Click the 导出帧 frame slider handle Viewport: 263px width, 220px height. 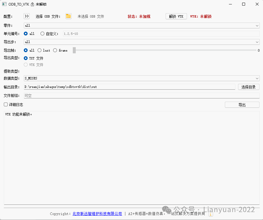coord(74,50)
